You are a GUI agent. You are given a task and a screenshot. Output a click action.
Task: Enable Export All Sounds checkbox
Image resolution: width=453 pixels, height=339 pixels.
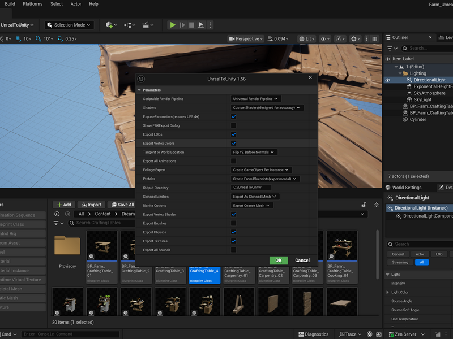click(x=233, y=250)
